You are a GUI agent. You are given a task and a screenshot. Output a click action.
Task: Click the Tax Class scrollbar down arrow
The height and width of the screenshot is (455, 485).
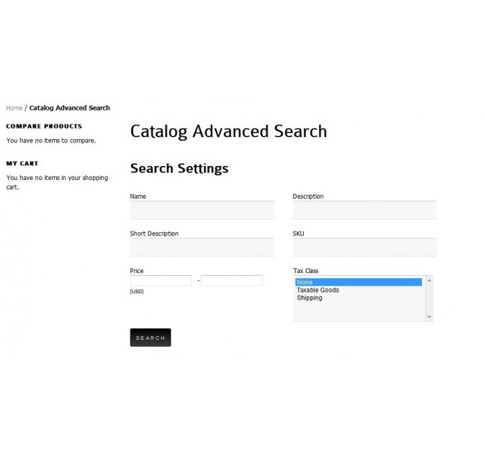(429, 316)
